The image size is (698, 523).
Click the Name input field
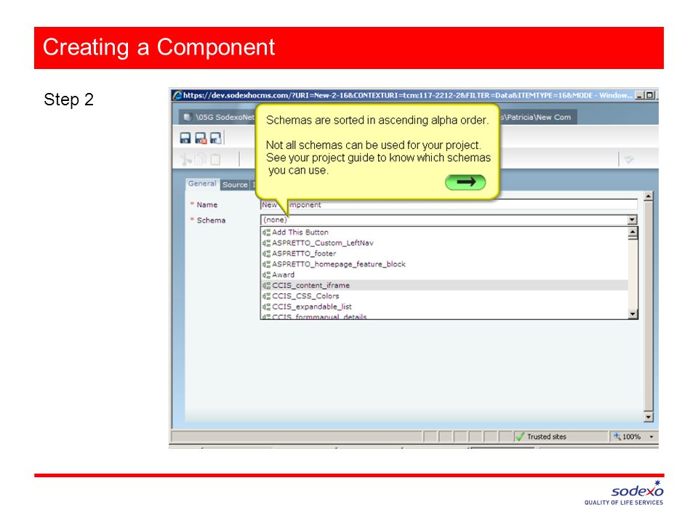[449, 205]
